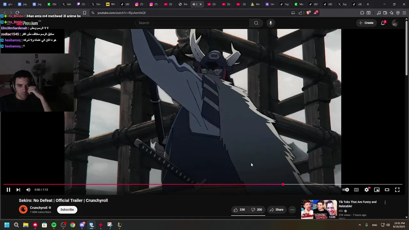The height and width of the screenshot is (230, 409).
Task: Toggle the autoplay switch
Action: click(x=346, y=190)
